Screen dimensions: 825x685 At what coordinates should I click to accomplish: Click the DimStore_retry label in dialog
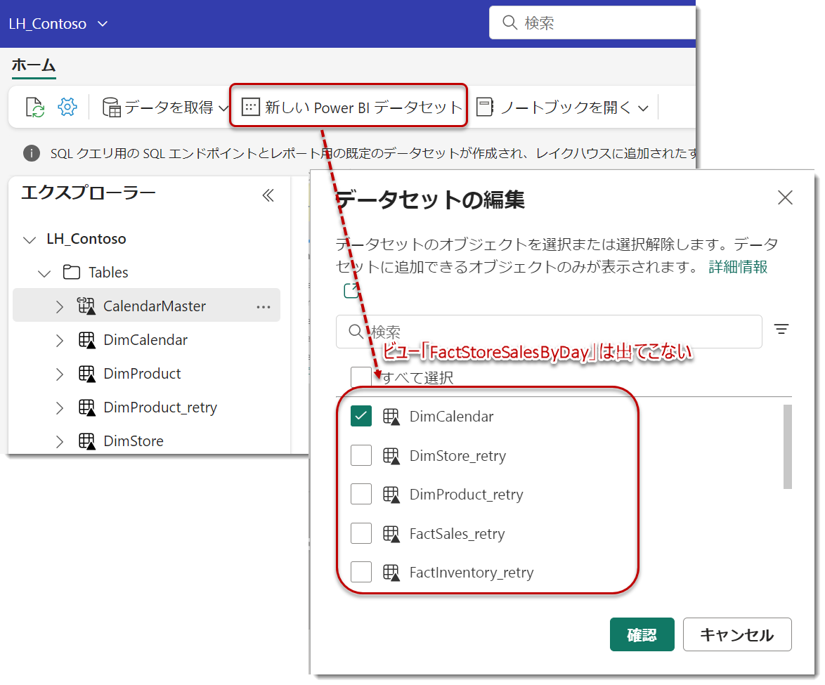pos(457,456)
